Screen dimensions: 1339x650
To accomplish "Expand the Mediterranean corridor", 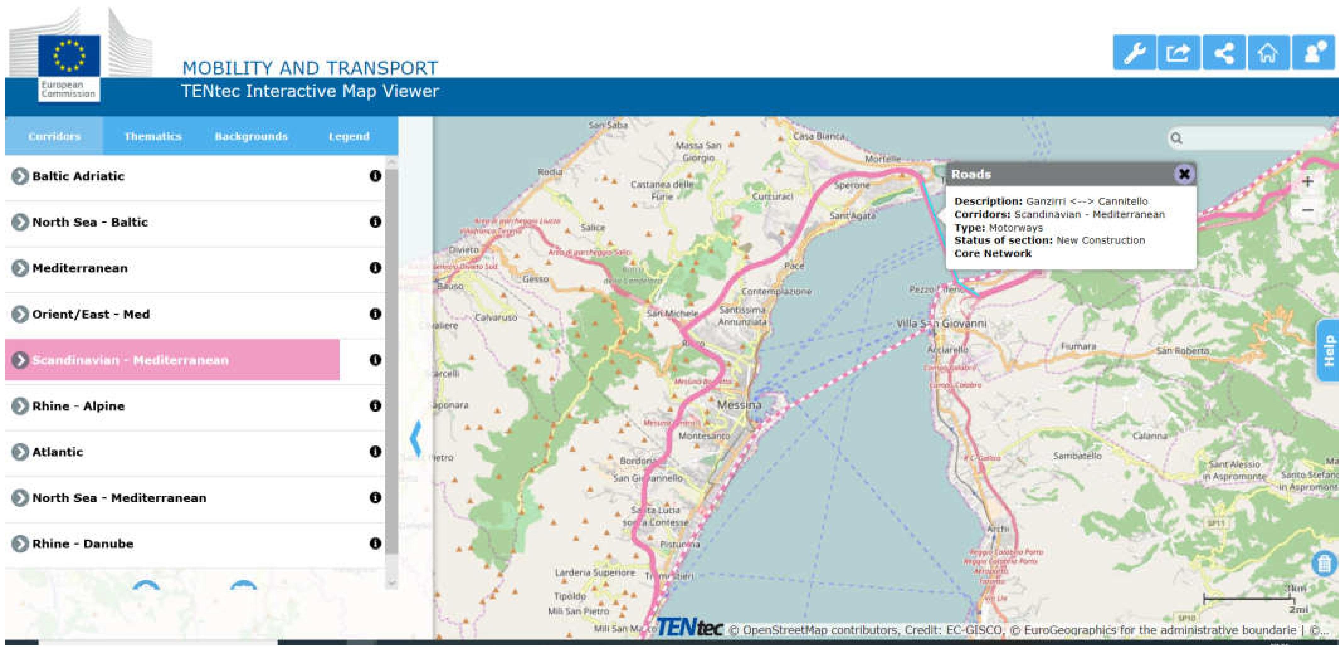I will (x=20, y=268).
